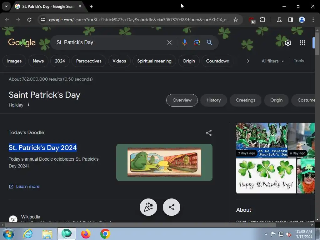Select the 2024 search chip
This screenshot has height=240, width=320.
(60, 61)
